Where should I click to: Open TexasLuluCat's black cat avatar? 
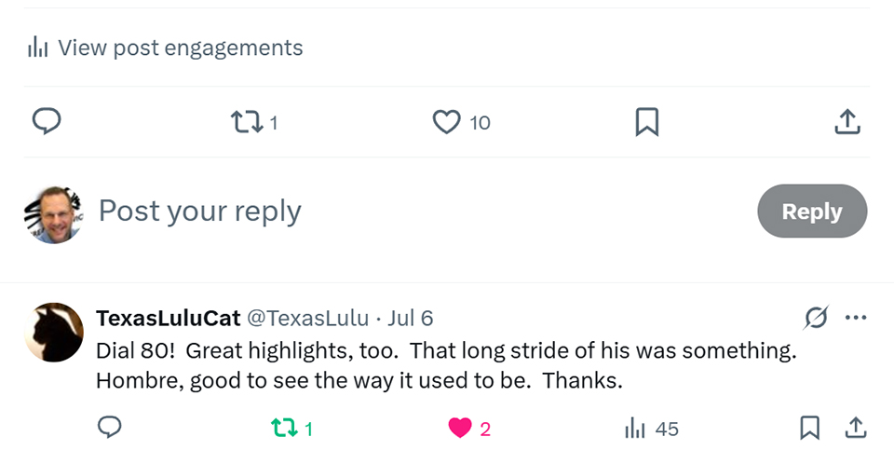53,333
